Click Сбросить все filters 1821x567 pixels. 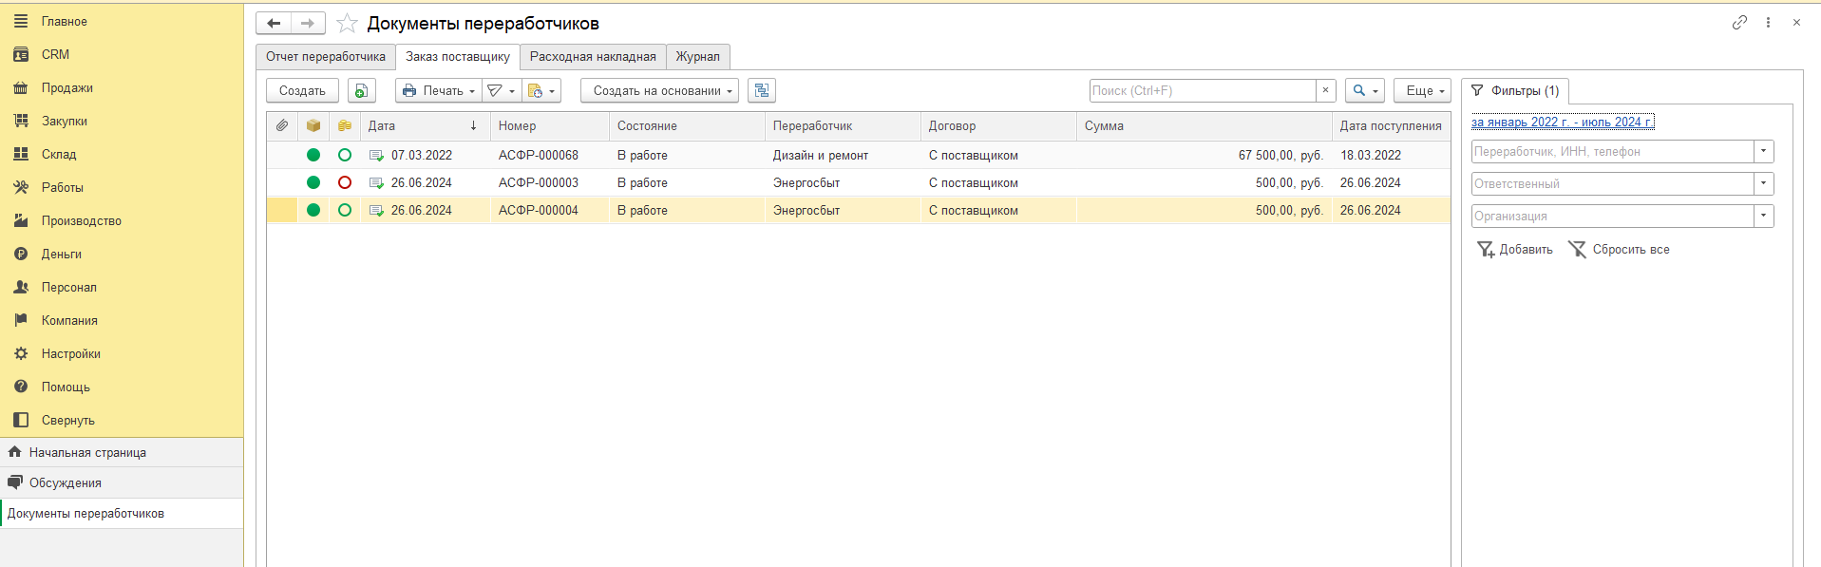[x=1619, y=249]
